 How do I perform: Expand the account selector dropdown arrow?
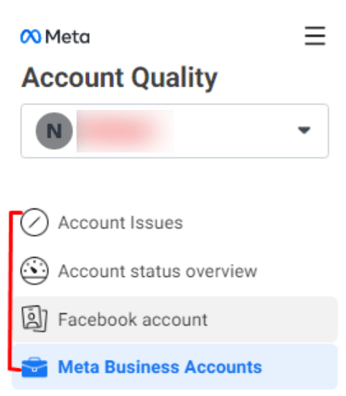tap(304, 130)
